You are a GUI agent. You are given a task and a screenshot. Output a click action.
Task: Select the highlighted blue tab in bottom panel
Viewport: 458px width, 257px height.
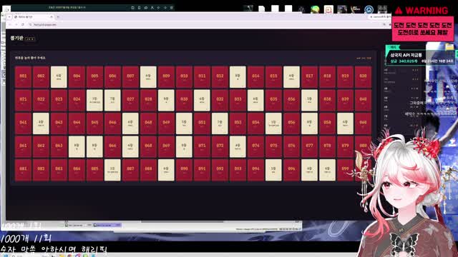[x=108, y=225]
